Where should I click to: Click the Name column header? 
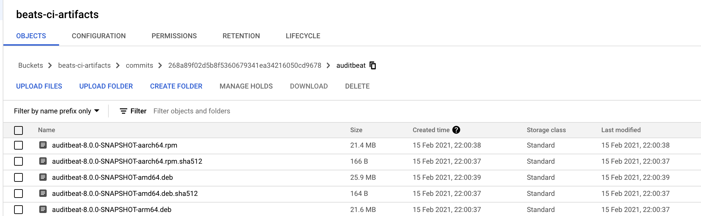point(46,130)
